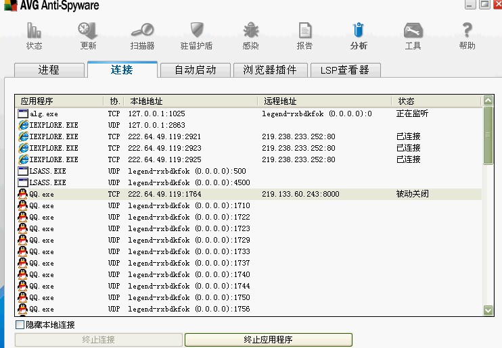Sort by the 协议 column header
502x348 pixels.
(114, 101)
